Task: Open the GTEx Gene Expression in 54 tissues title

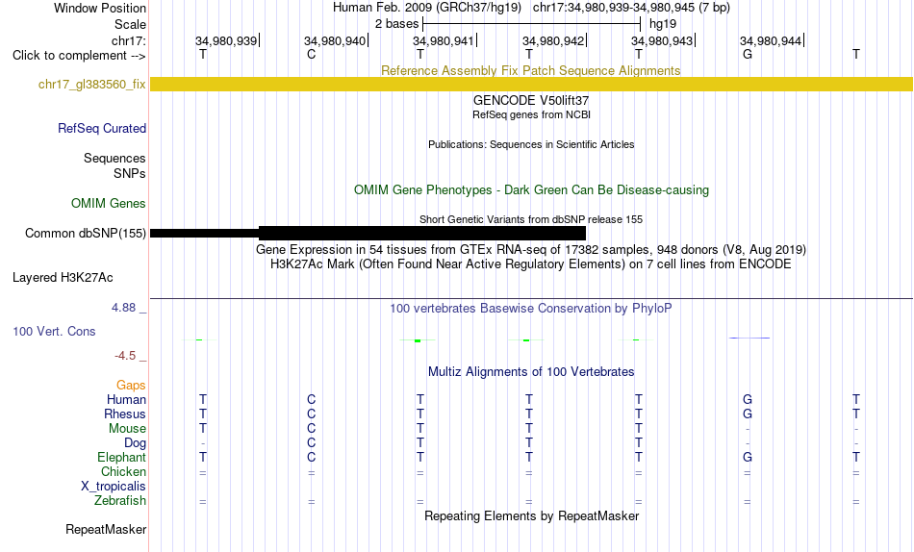Action: click(x=531, y=249)
